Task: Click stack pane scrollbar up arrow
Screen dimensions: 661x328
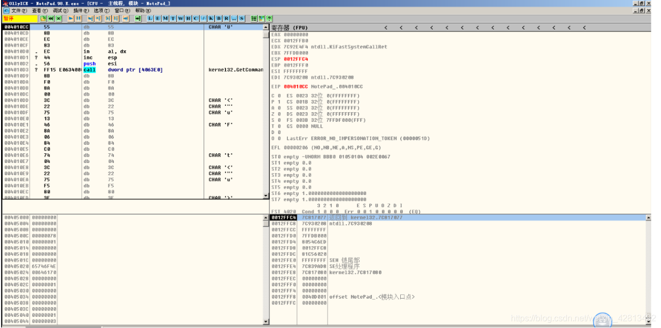Action: 649,217
